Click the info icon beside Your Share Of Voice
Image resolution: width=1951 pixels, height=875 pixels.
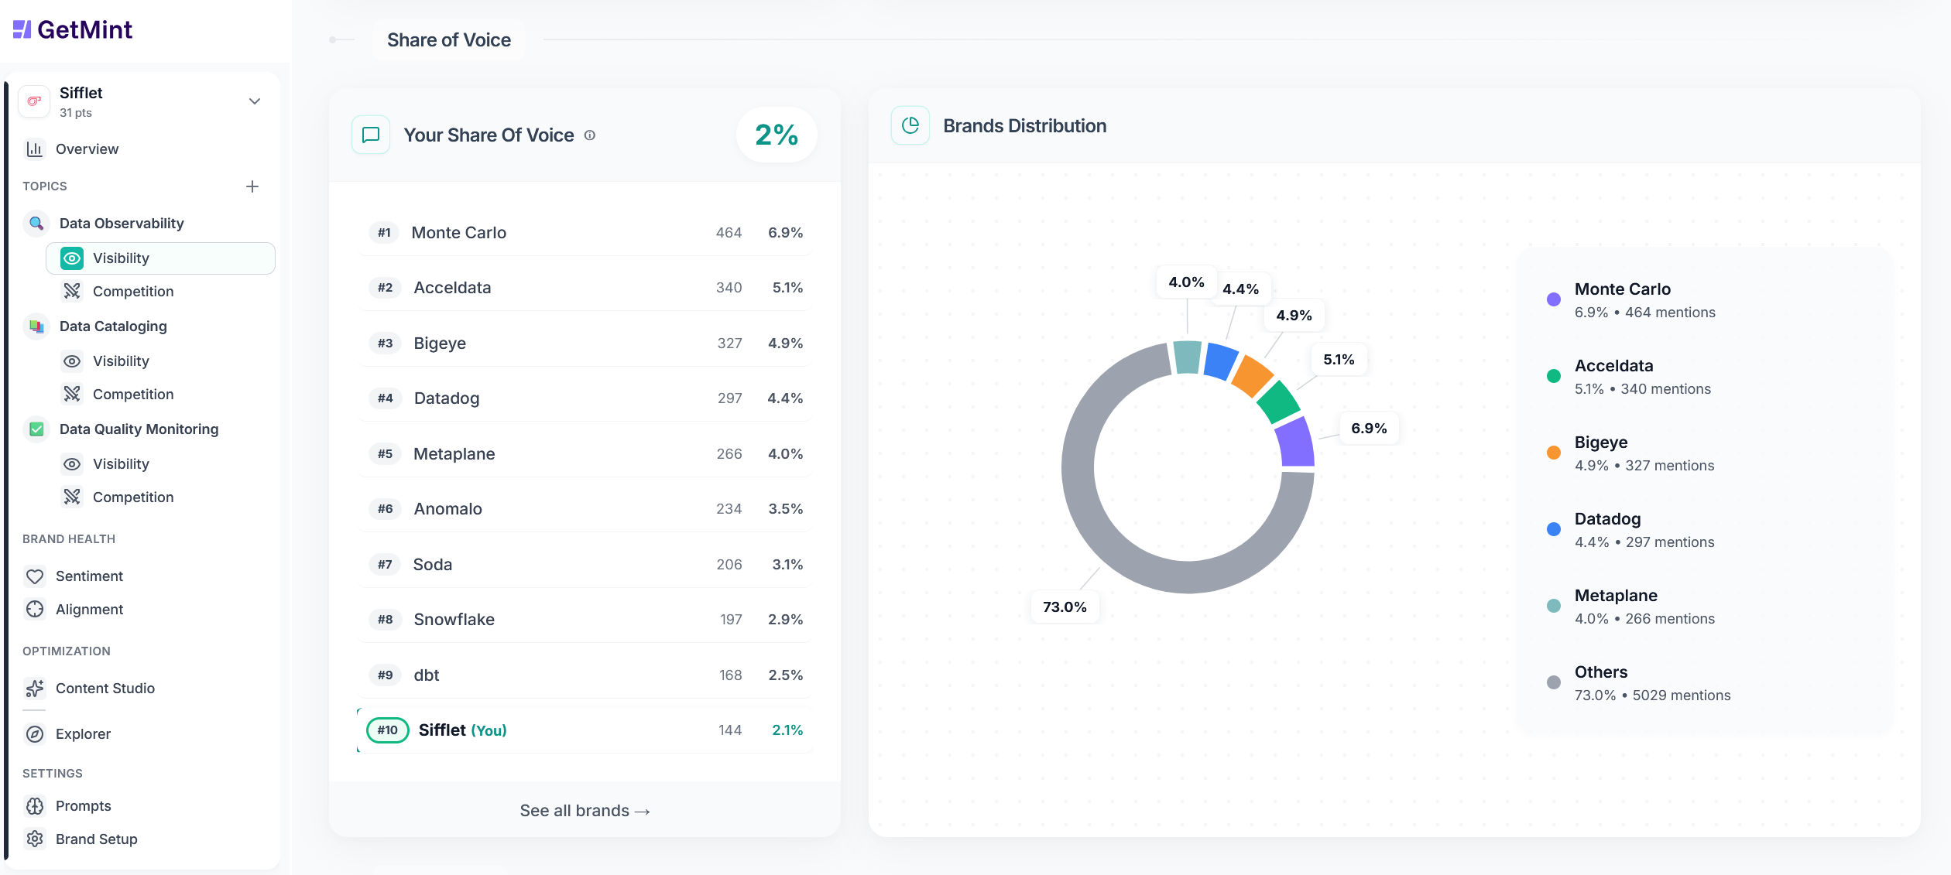pyautogui.click(x=590, y=135)
